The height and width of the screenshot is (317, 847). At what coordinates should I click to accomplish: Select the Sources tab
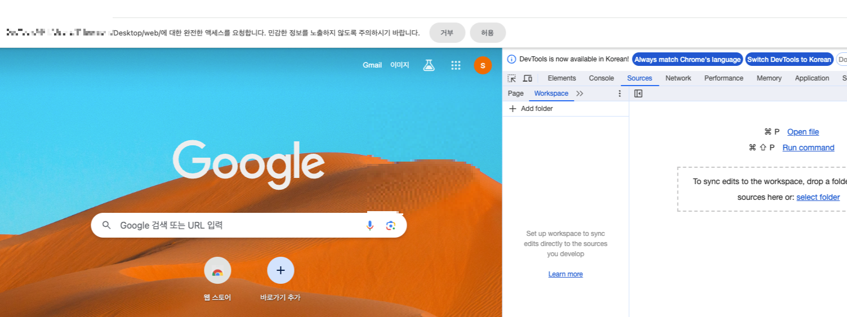point(640,78)
